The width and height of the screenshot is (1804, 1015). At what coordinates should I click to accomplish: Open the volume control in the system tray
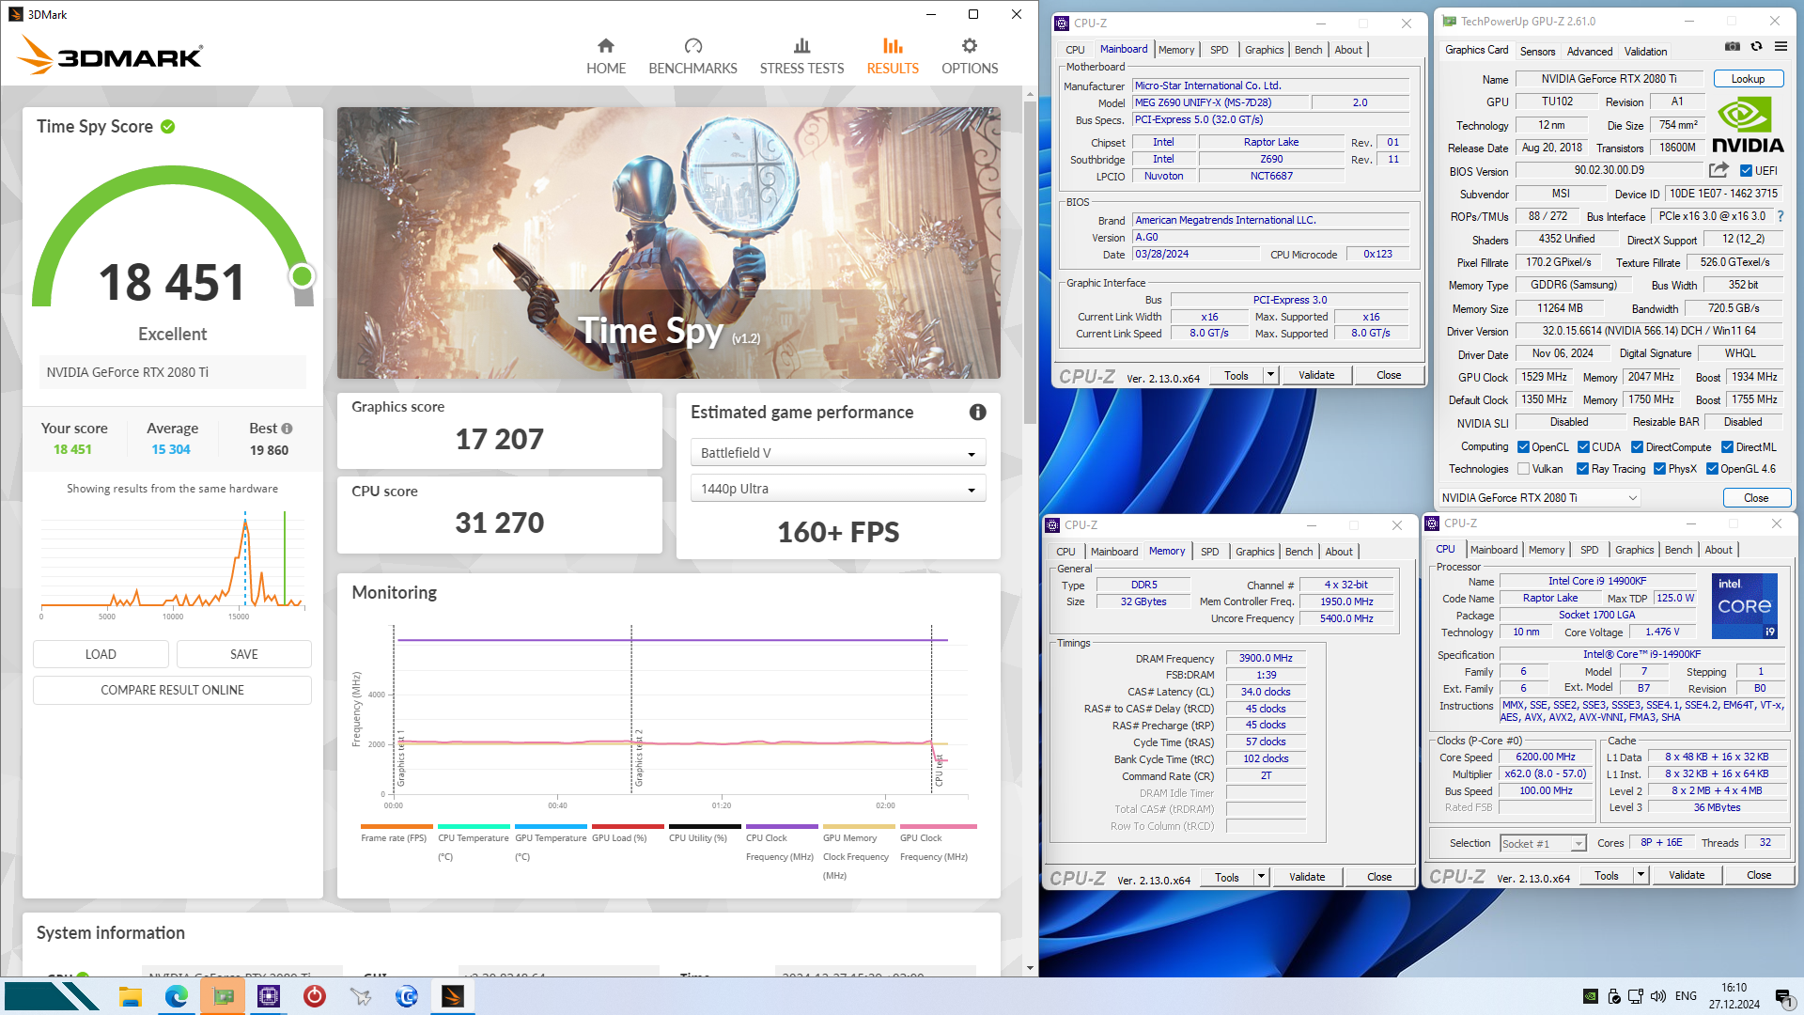(1658, 996)
